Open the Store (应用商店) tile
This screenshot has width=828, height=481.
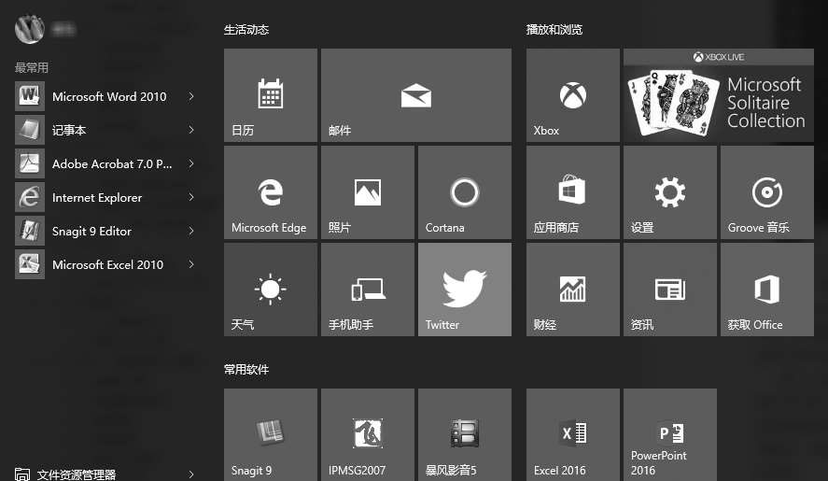[572, 192]
